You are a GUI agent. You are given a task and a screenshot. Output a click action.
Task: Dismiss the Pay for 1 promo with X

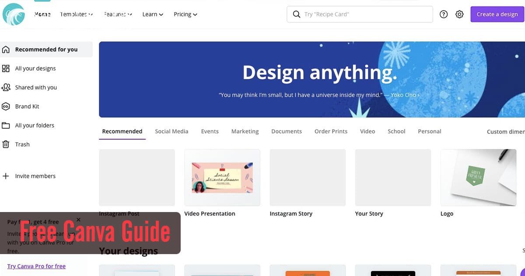(78, 219)
